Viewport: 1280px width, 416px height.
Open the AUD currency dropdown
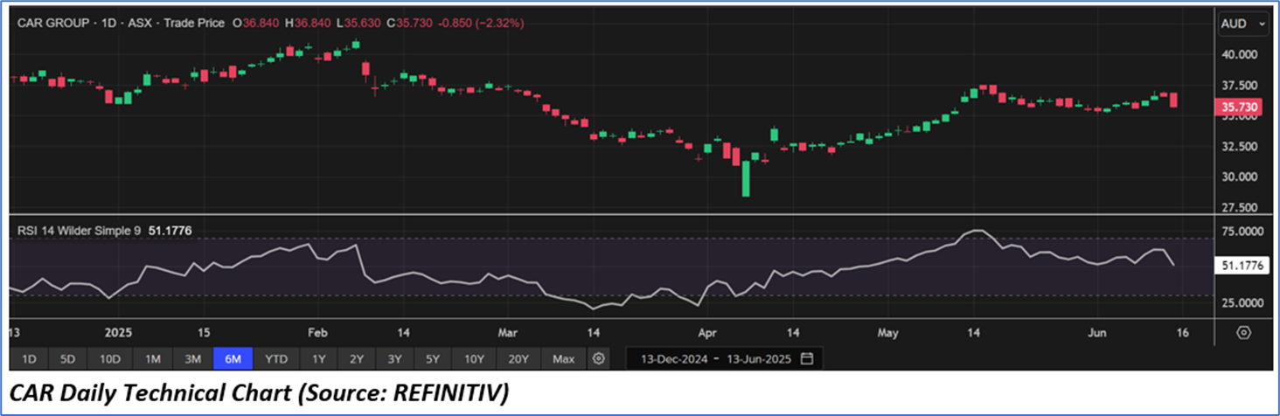coord(1244,25)
